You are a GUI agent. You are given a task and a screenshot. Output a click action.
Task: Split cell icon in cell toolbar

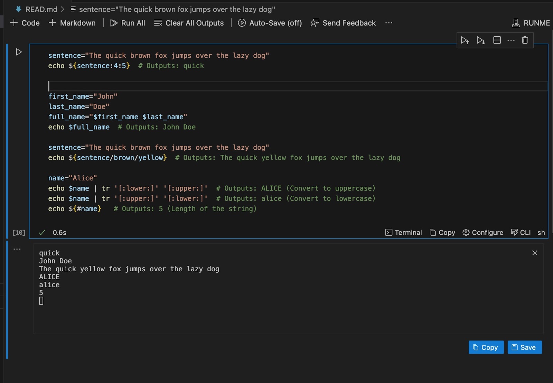click(x=497, y=40)
